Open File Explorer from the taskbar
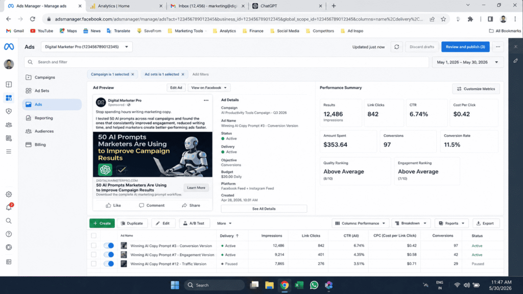 [270, 285]
